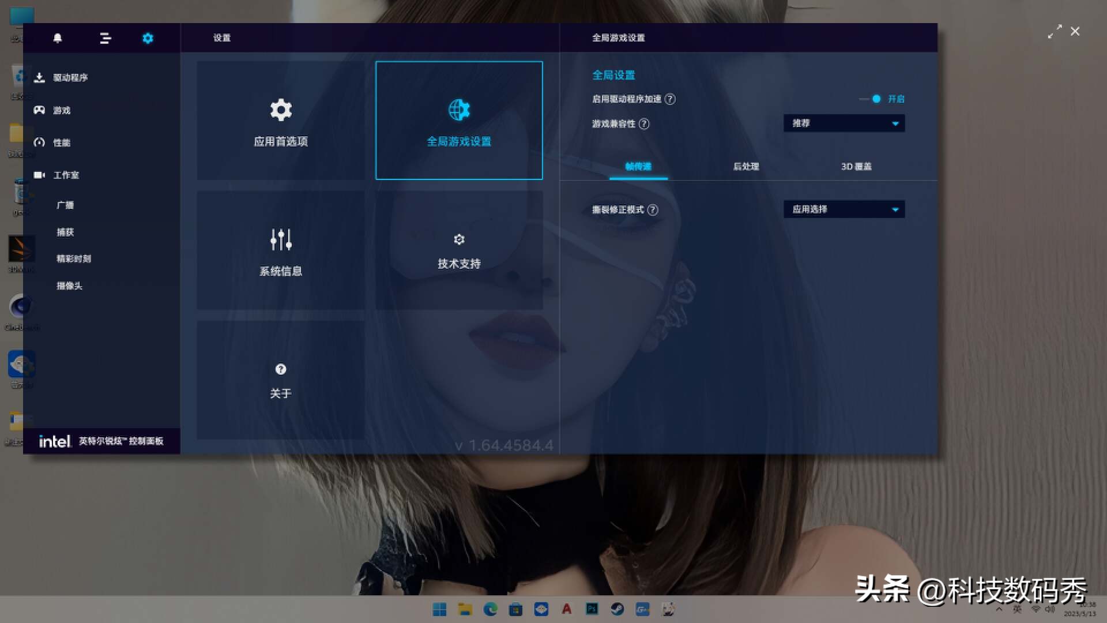Screen dimensions: 1107x623
Task: Switch to the 3D 覆盖 tab
Action: point(856,167)
